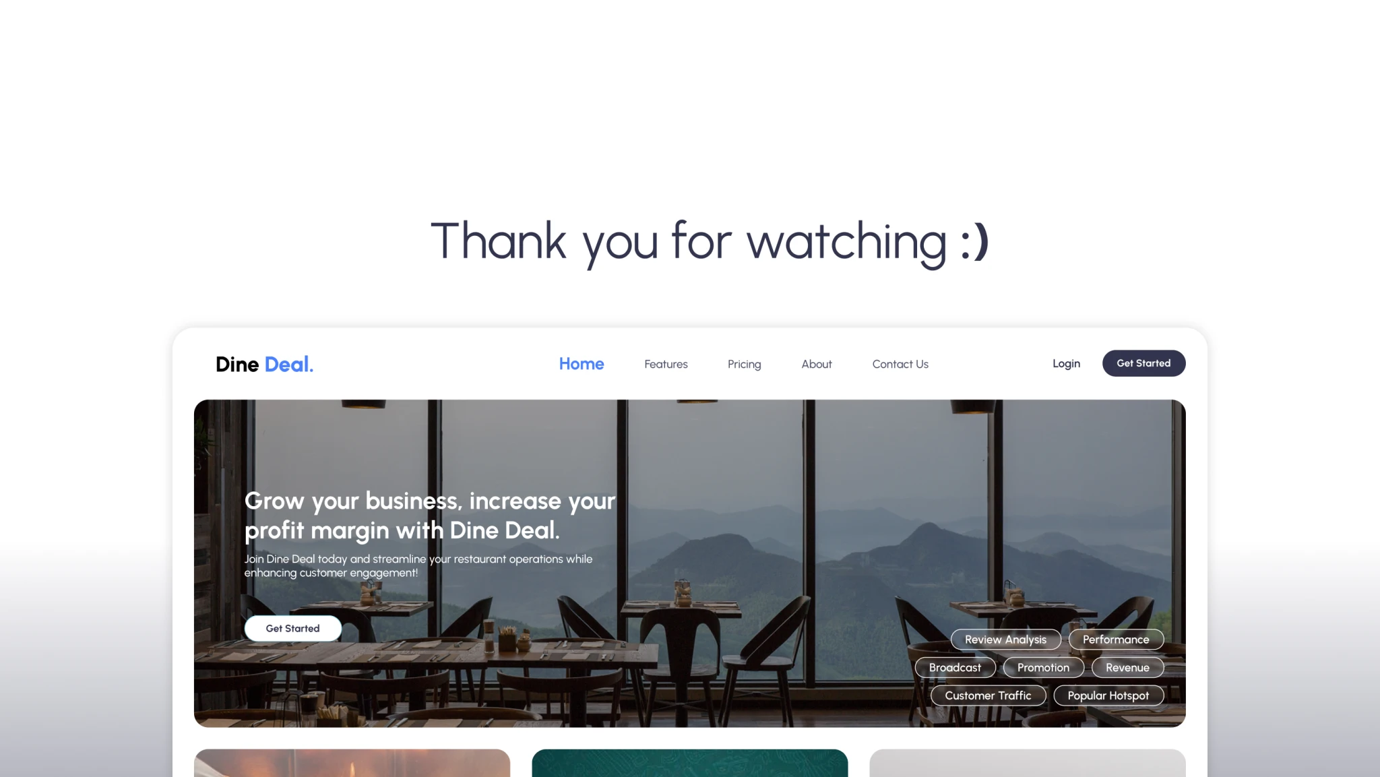The image size is (1380, 777).
Task: Select the Review Analysis tag
Action: 1005,640
